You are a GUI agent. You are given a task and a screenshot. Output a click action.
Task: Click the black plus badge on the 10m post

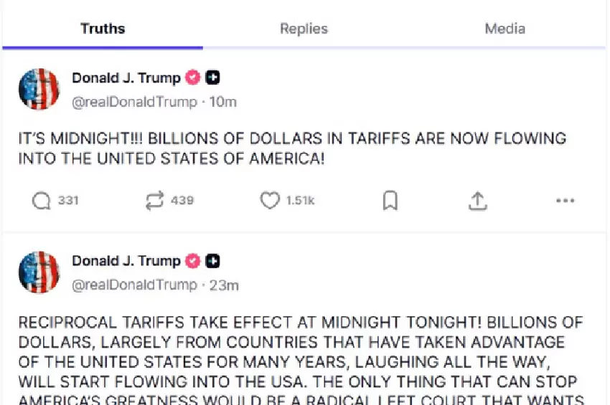point(212,78)
